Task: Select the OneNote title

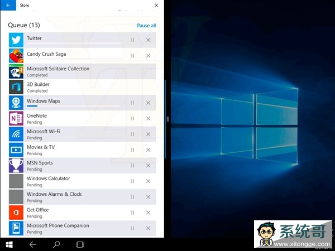Action: click(x=37, y=116)
